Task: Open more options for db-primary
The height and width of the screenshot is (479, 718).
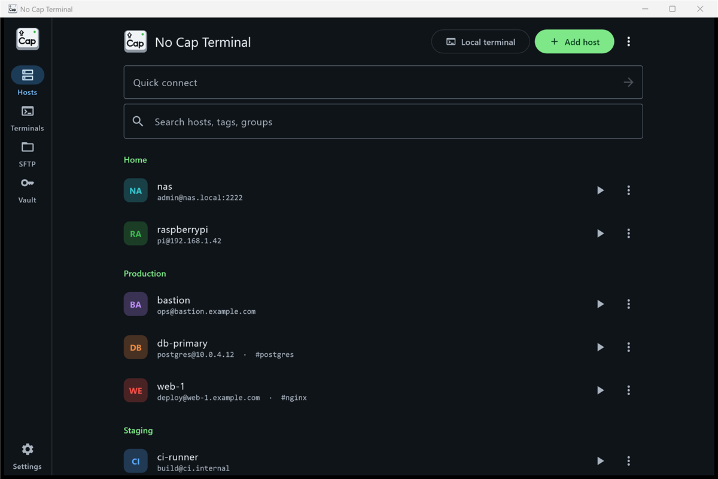Action: [628, 347]
